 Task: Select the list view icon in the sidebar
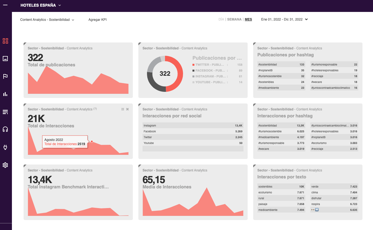(5, 112)
